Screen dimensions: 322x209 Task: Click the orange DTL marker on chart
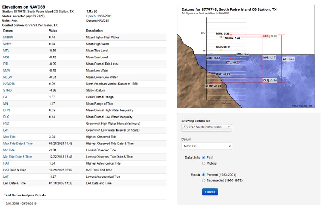(x=231, y=59)
